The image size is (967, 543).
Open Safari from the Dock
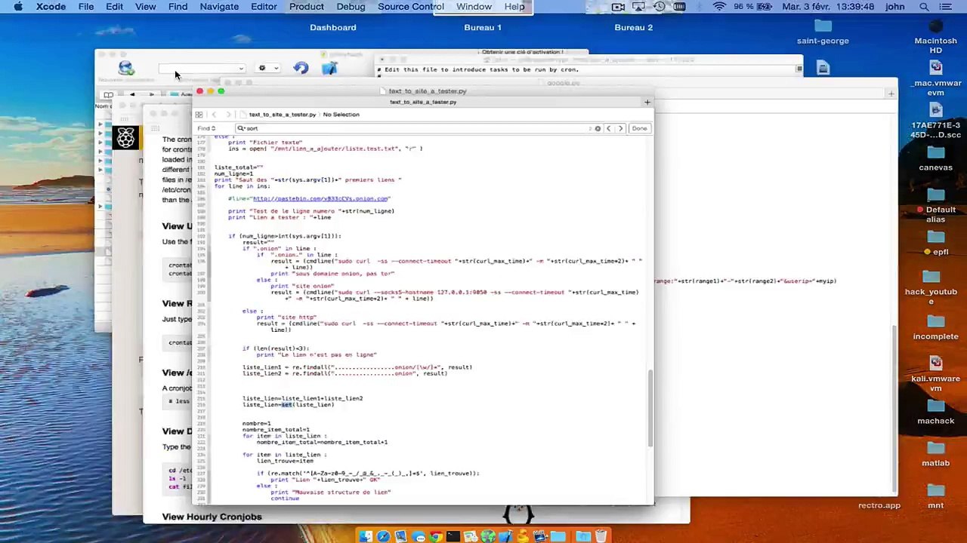[383, 536]
